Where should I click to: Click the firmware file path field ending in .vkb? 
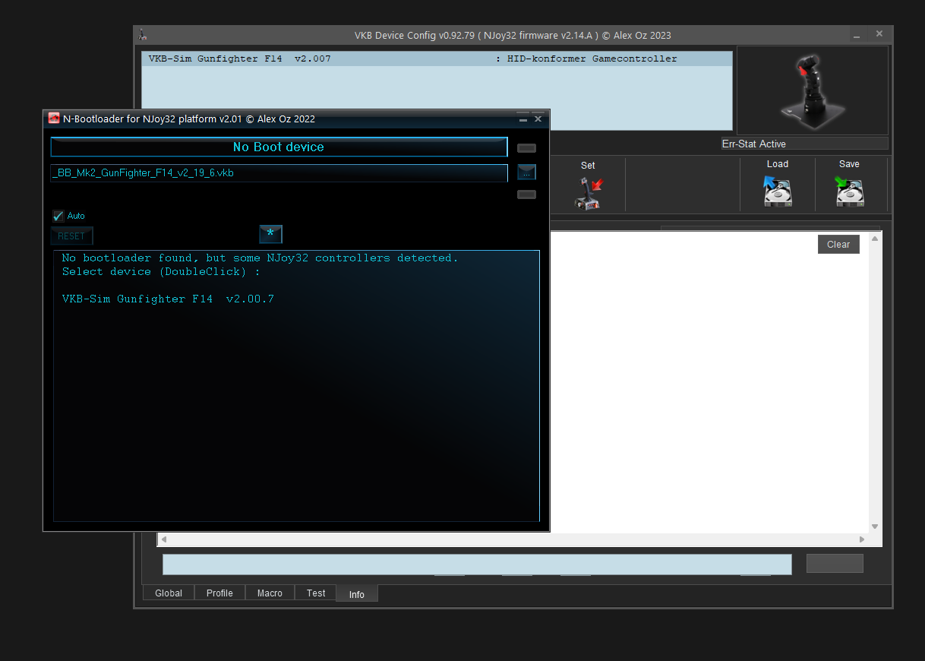pyautogui.click(x=279, y=172)
